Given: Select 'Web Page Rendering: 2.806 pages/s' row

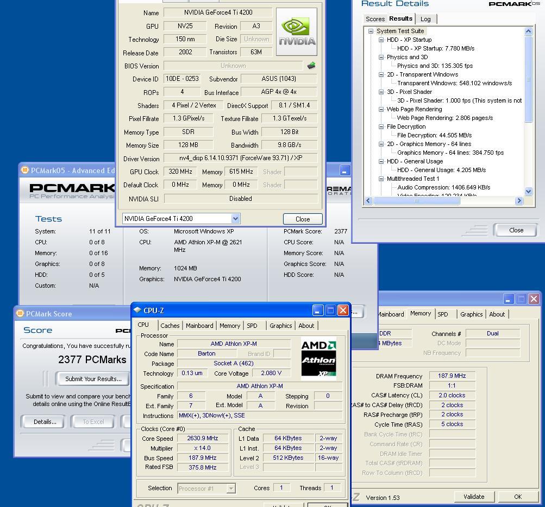Looking at the screenshot, I should tap(445, 118).
